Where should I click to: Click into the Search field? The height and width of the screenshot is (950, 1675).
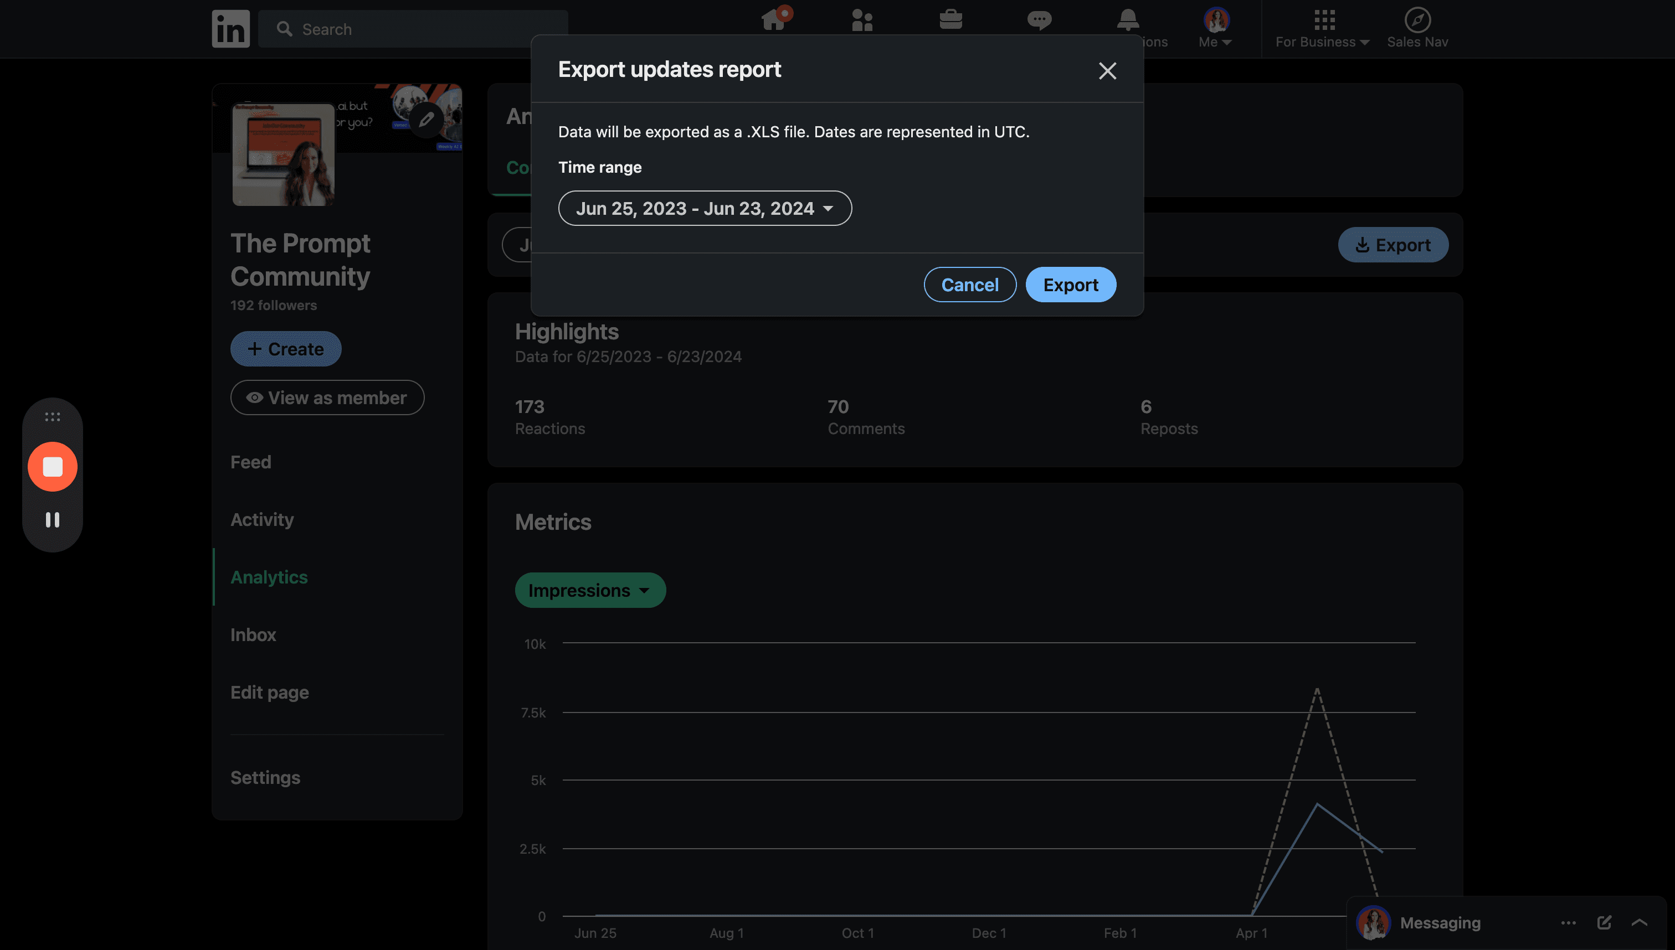(x=413, y=29)
